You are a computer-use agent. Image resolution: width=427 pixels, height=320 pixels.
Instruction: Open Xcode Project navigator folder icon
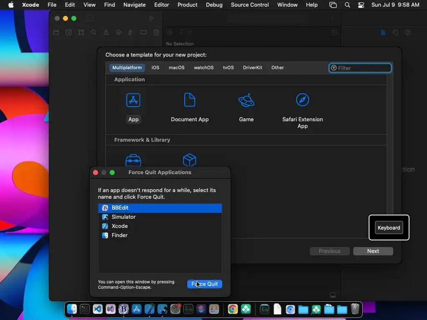(56, 32)
